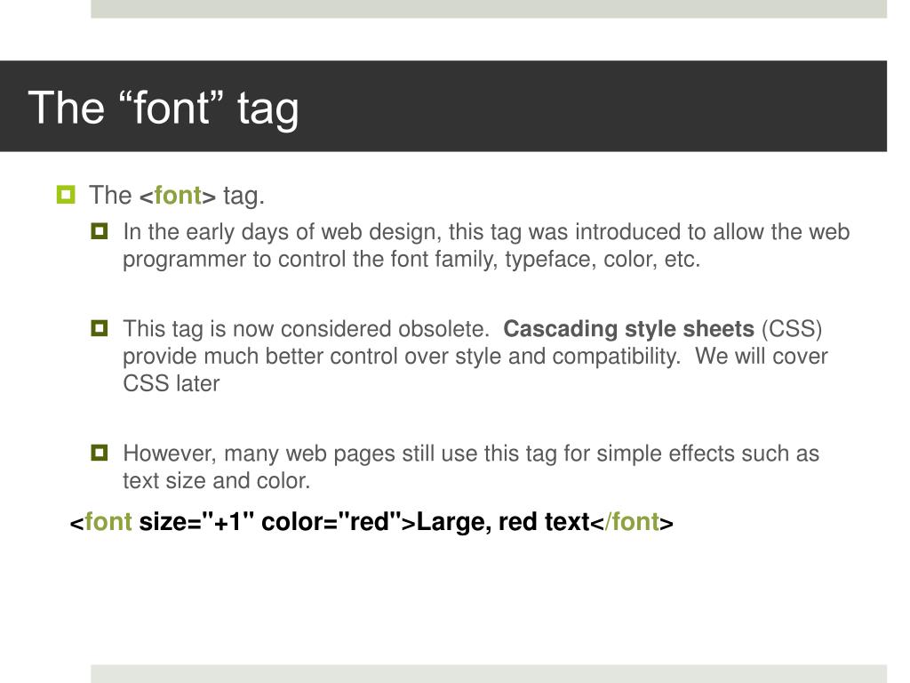Click the light gray bar at slide bottom

point(489,674)
